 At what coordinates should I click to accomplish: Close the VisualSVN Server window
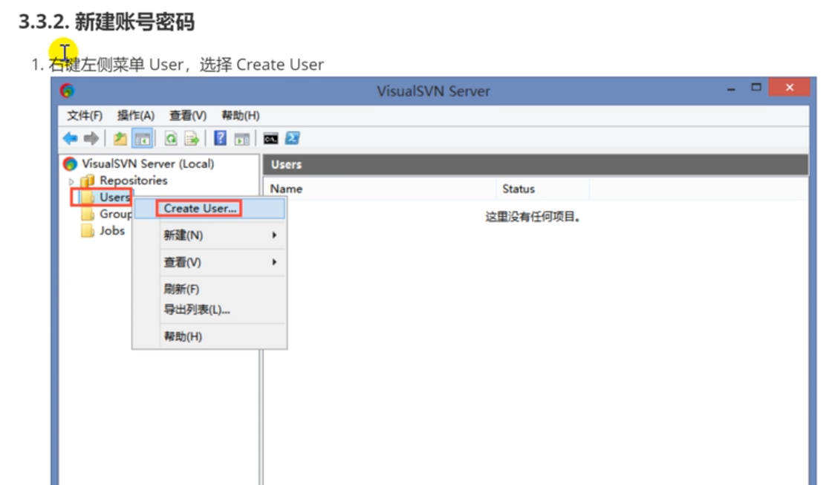[790, 87]
